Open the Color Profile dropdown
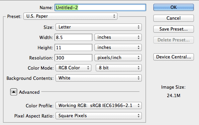 pyautogui.click(x=98, y=106)
